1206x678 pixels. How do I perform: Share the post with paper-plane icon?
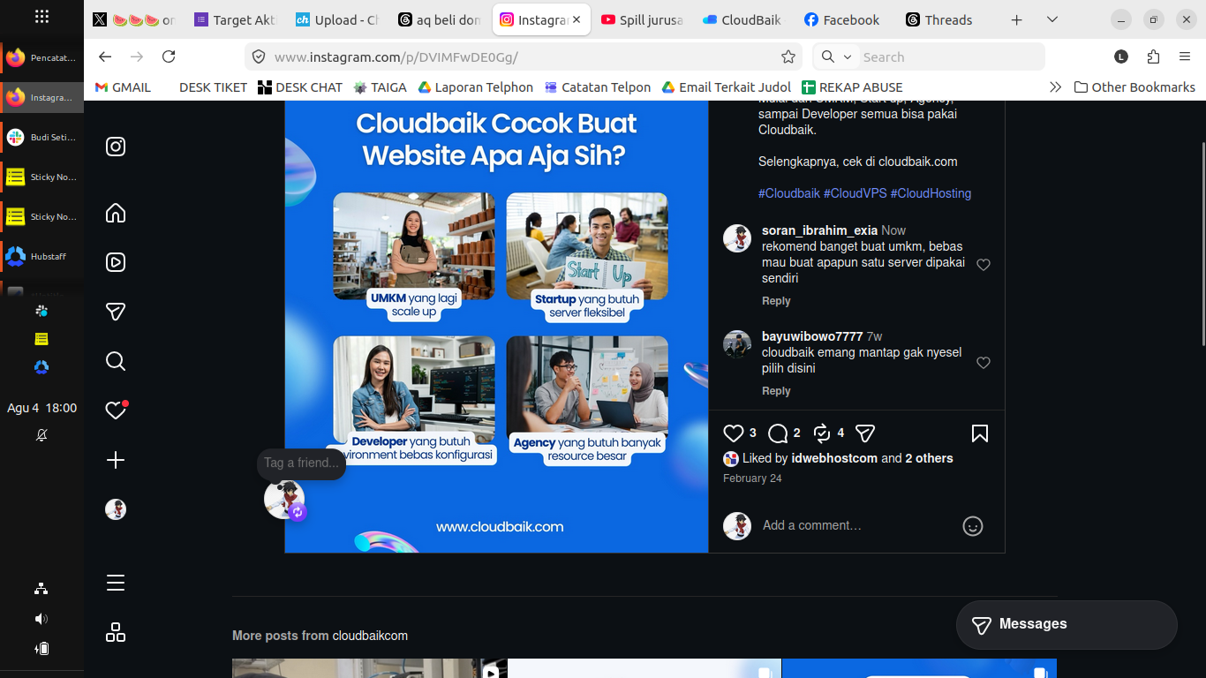[865, 433]
